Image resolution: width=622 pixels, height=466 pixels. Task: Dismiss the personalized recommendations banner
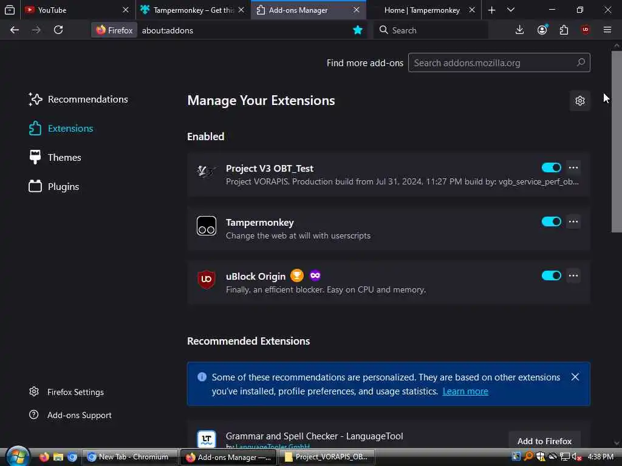pyautogui.click(x=575, y=377)
